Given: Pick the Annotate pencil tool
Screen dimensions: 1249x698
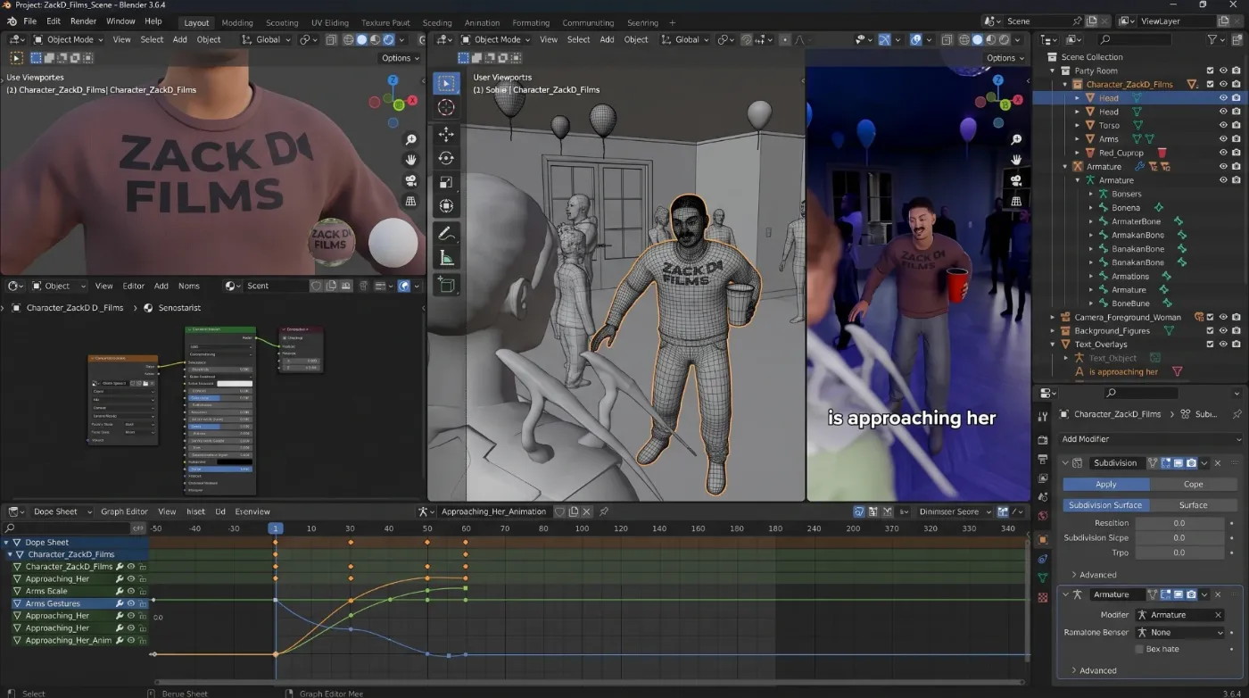Looking at the screenshot, I should pos(447,234).
